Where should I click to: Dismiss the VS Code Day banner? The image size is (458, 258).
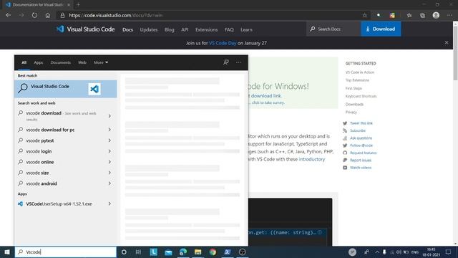(x=447, y=43)
